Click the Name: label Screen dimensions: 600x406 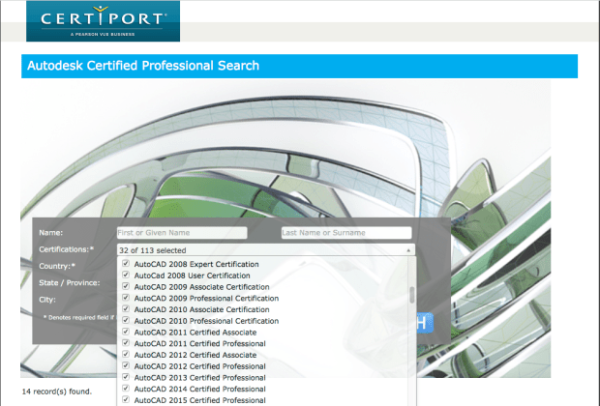[51, 232]
